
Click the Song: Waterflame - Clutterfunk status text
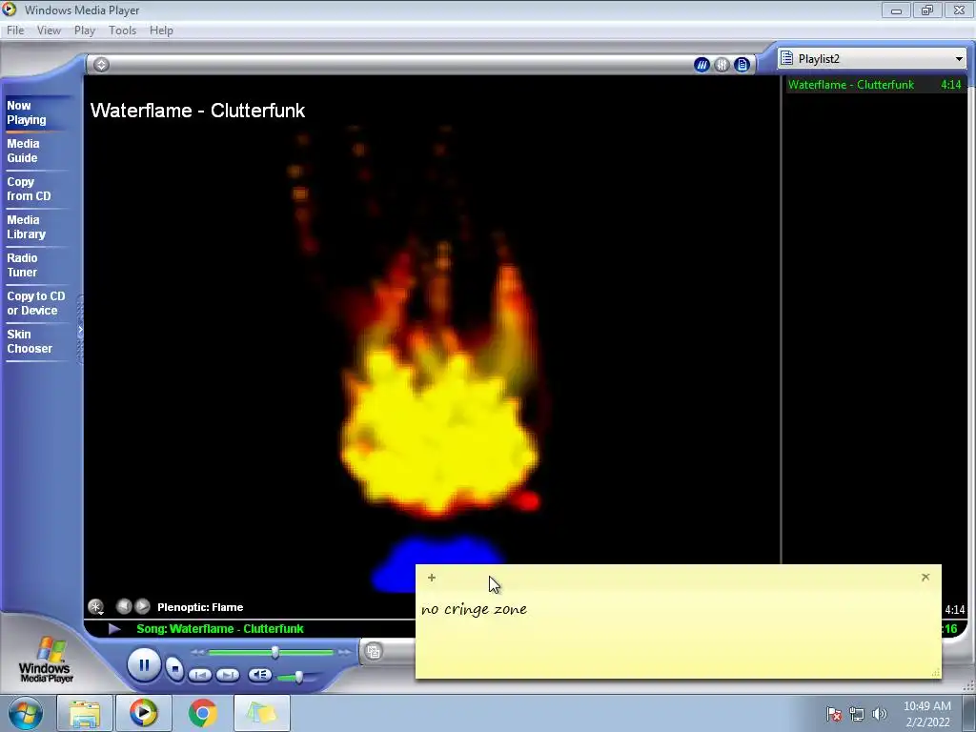click(x=220, y=629)
